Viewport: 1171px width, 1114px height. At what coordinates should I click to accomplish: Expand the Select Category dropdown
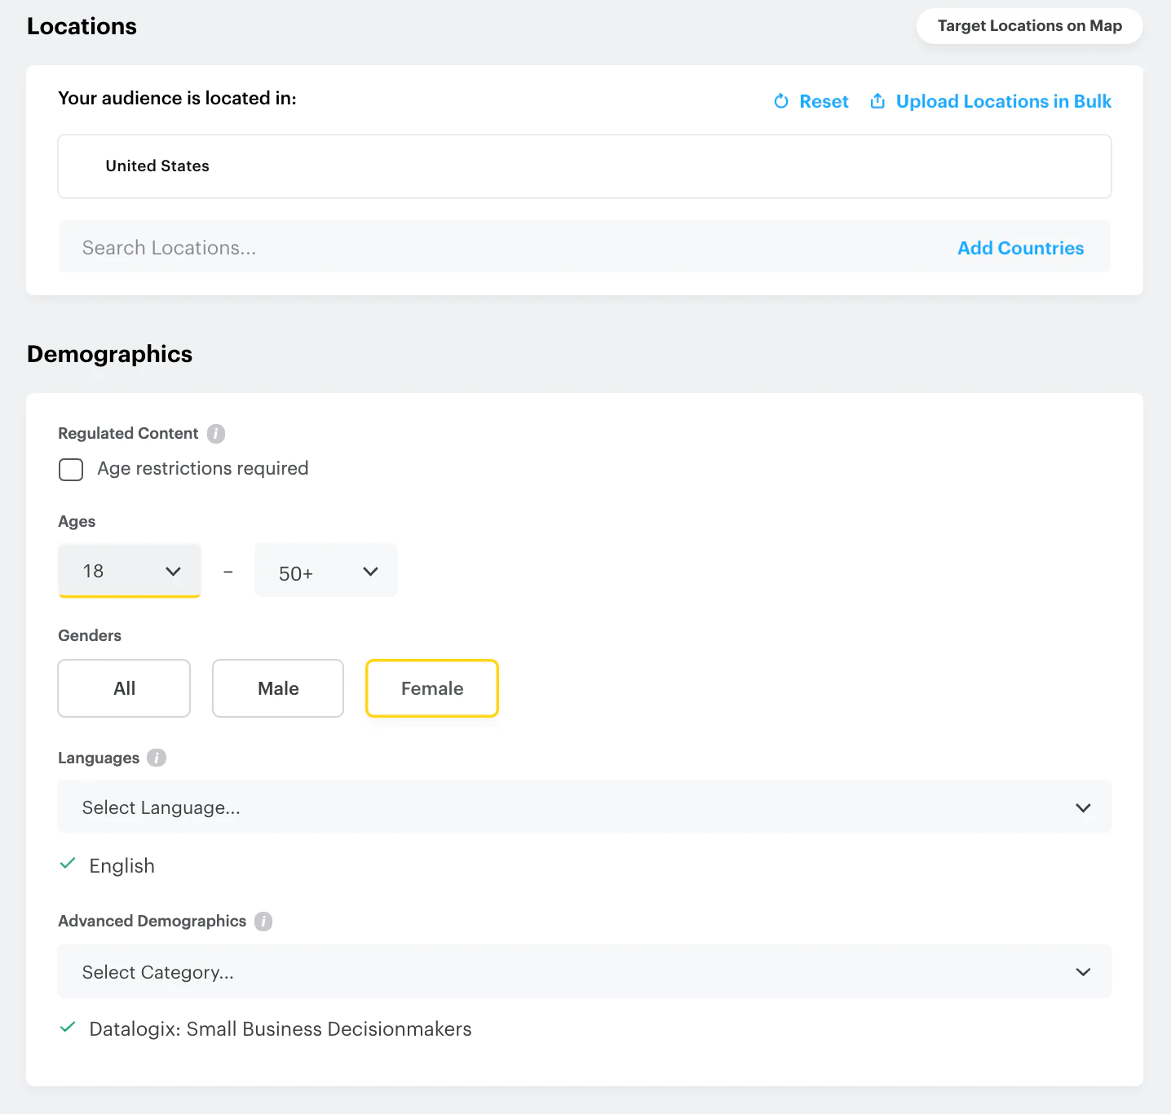point(584,971)
